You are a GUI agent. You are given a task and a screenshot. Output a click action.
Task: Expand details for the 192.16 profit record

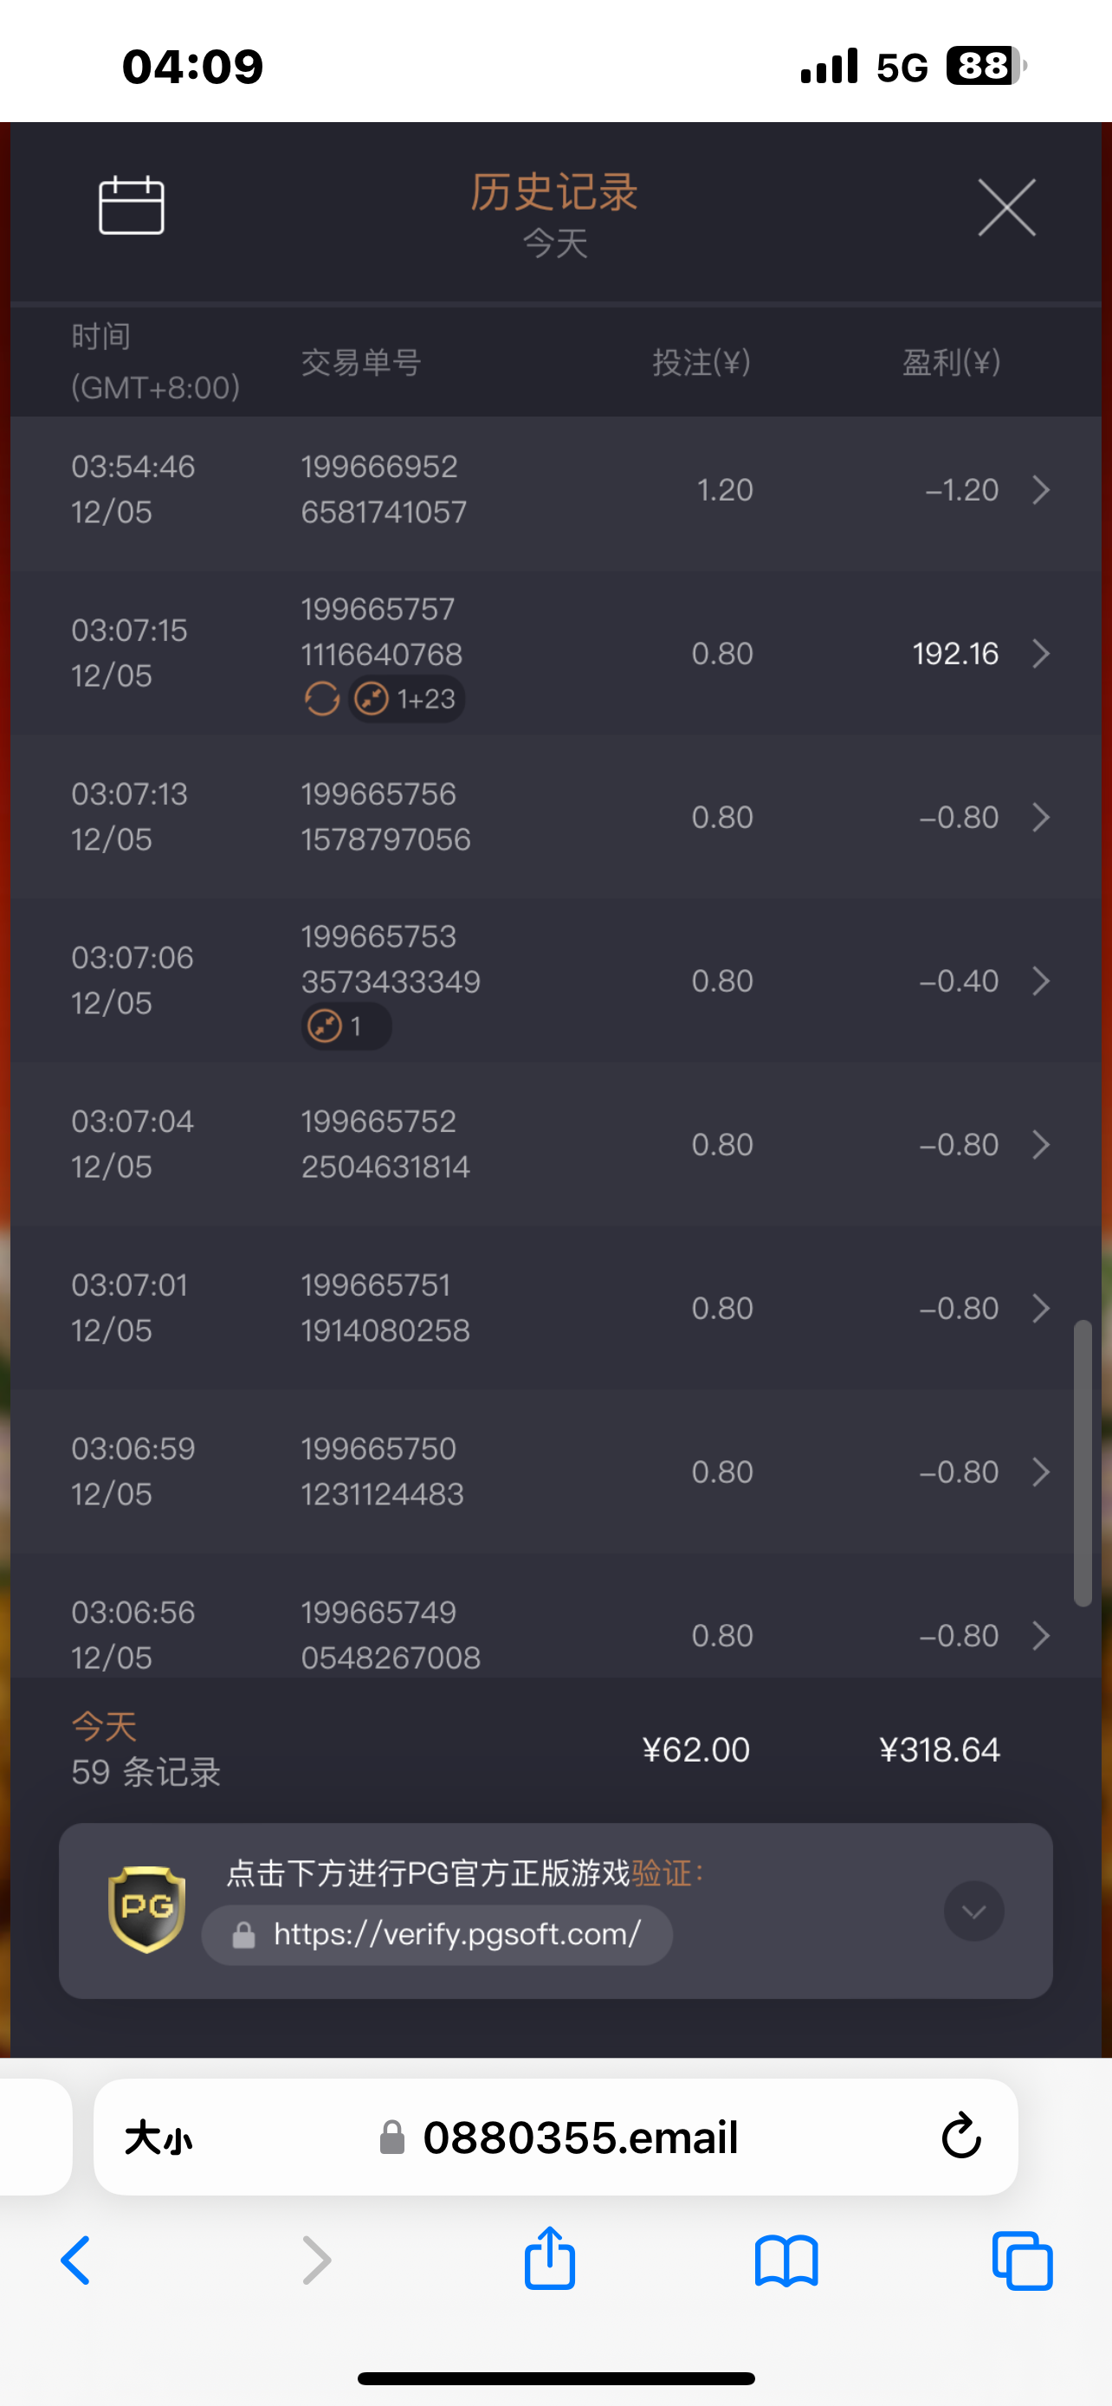click(1041, 654)
